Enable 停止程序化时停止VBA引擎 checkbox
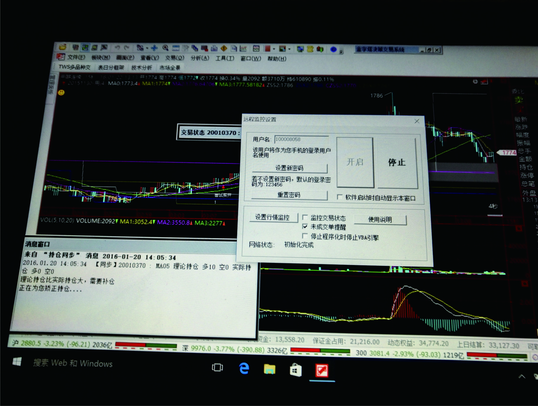538x406 pixels. point(305,236)
